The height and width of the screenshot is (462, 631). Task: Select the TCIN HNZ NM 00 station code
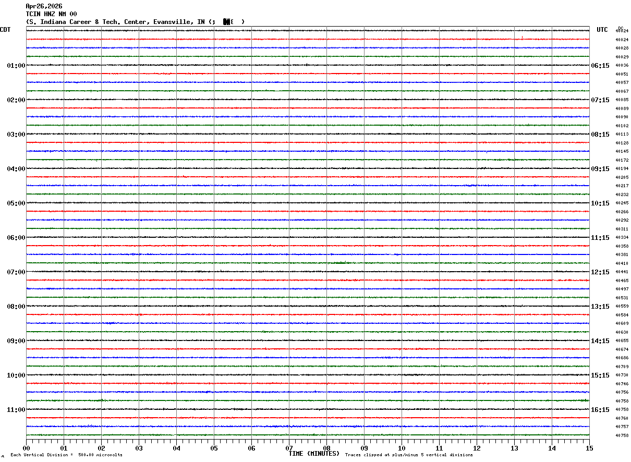point(51,14)
